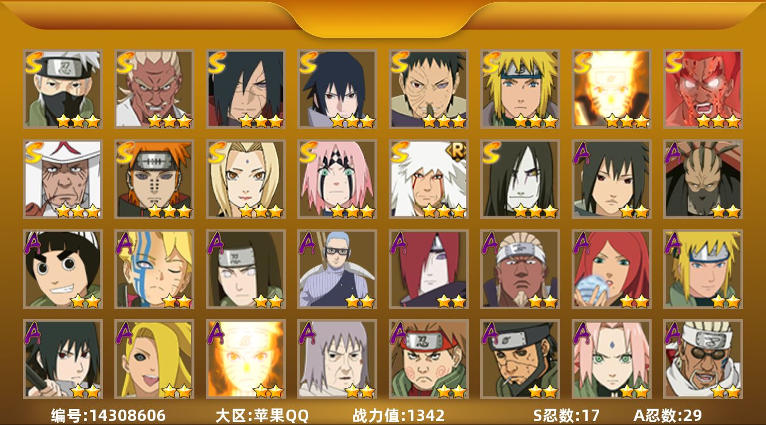Select the chubby red-headband swirl-cheeked character

click(429, 359)
